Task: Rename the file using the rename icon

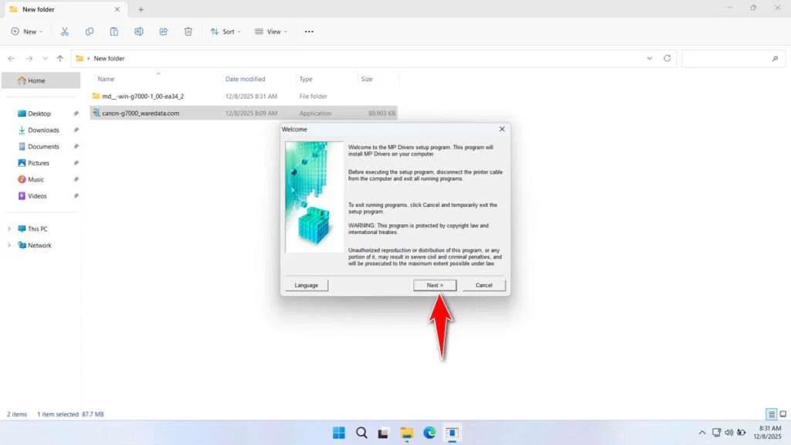Action: tap(139, 31)
